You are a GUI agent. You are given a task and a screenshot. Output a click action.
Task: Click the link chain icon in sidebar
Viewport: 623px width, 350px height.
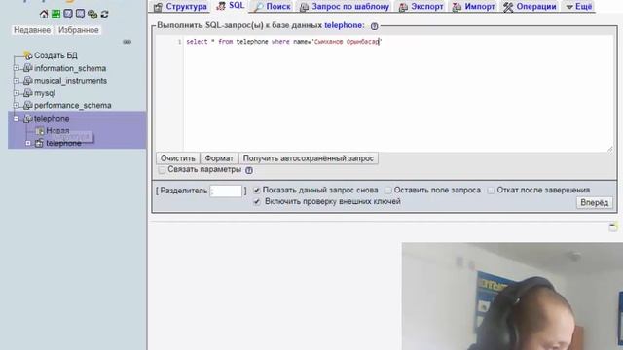coord(127,42)
